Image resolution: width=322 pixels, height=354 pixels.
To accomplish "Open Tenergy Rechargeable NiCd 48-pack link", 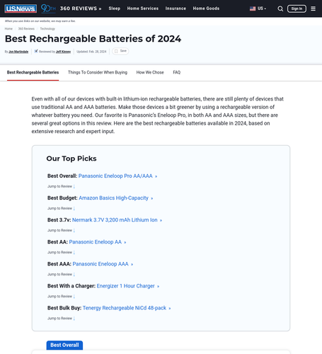I will (127, 308).
